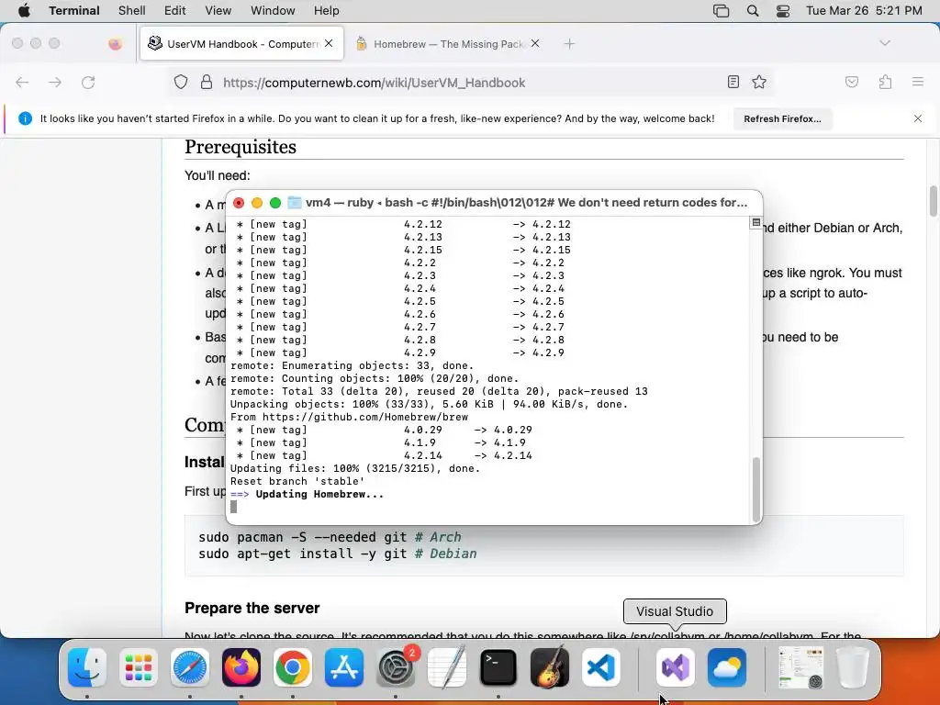This screenshot has width=940, height=705.
Task: Open the Weather app in Dock
Action: tap(727, 667)
